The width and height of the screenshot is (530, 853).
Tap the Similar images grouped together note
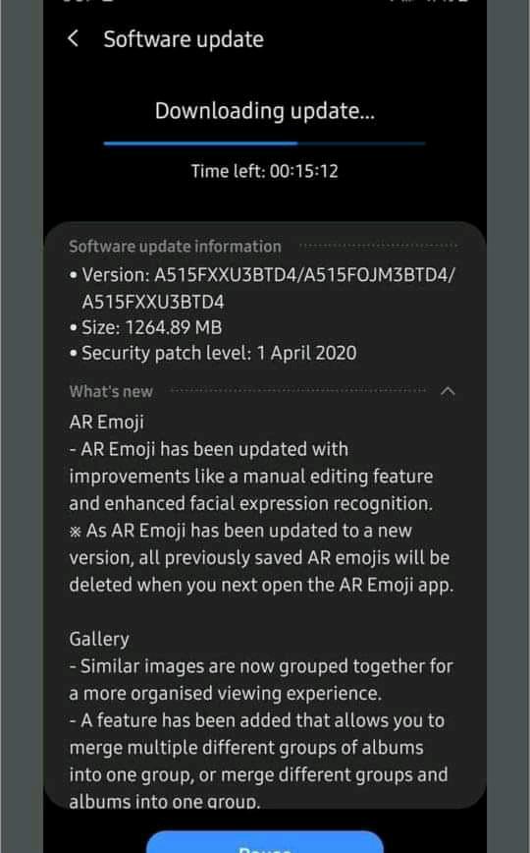pos(261,679)
